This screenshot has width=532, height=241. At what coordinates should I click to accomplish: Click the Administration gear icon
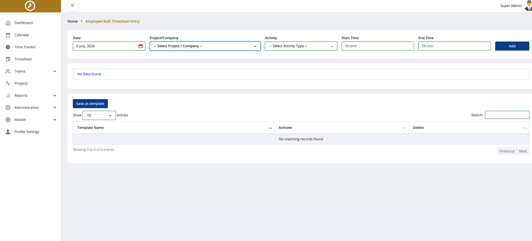(x=8, y=108)
